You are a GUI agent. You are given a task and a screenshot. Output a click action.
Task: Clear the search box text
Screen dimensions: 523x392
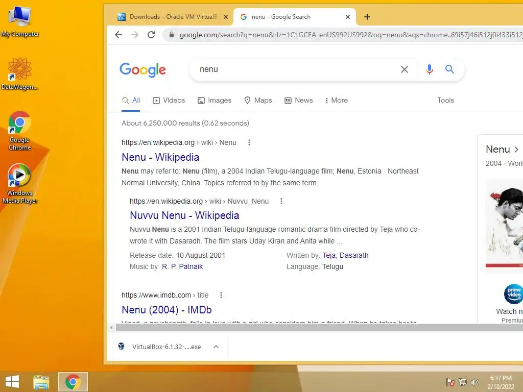(x=405, y=69)
